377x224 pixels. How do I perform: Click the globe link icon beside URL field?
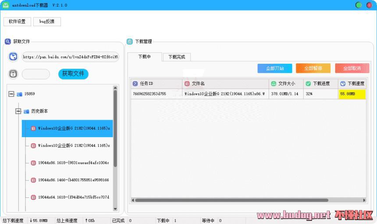pos(13,57)
